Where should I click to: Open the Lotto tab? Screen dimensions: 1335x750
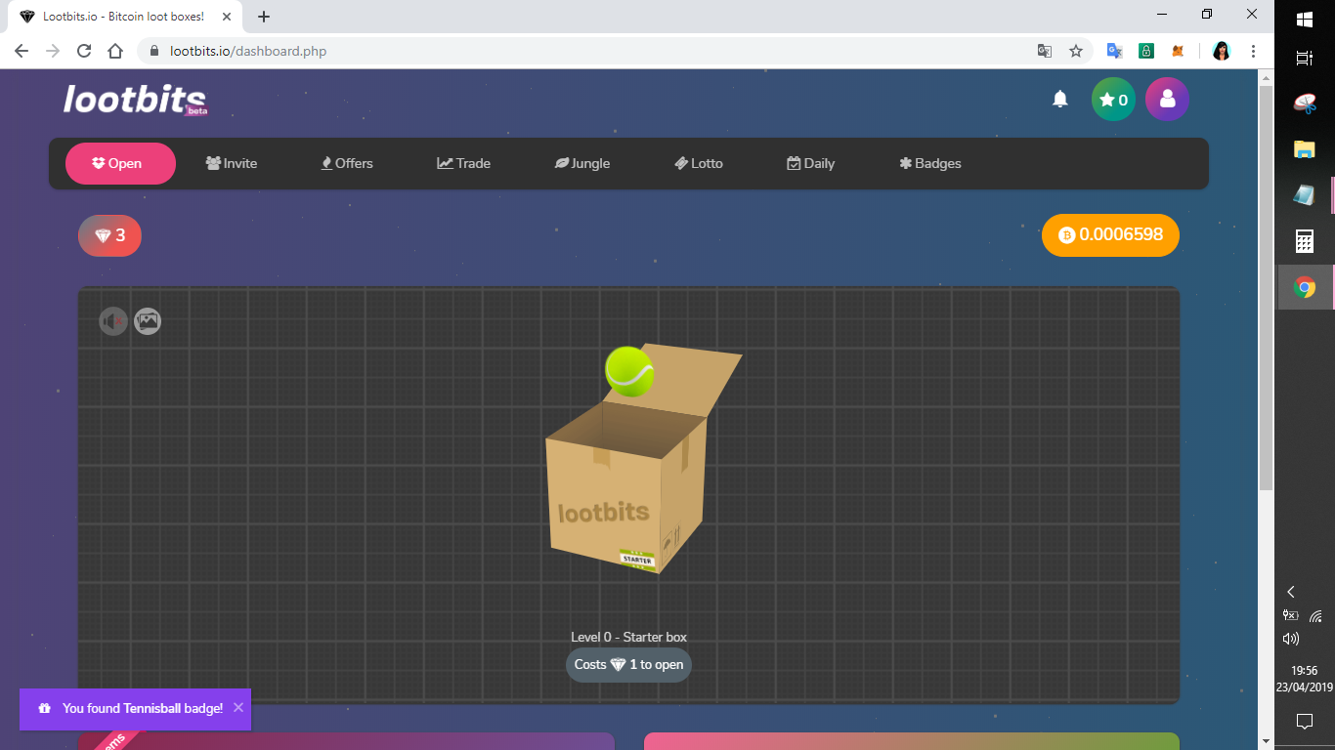[699, 163]
